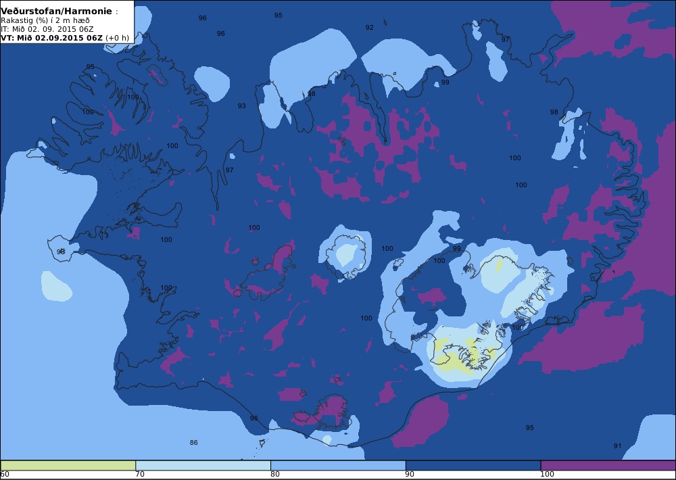Click the '80' label on the legend scale
Viewport: 676px width, 480px height.
pyautogui.click(x=275, y=475)
